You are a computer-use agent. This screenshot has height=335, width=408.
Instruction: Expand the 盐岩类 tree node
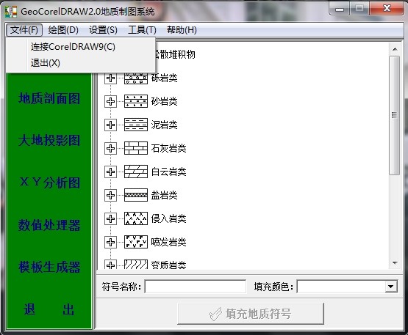coord(110,195)
